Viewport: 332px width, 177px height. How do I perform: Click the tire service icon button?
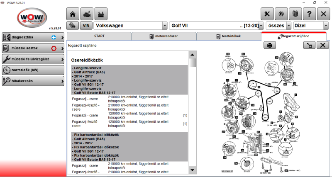click(x=281, y=14)
